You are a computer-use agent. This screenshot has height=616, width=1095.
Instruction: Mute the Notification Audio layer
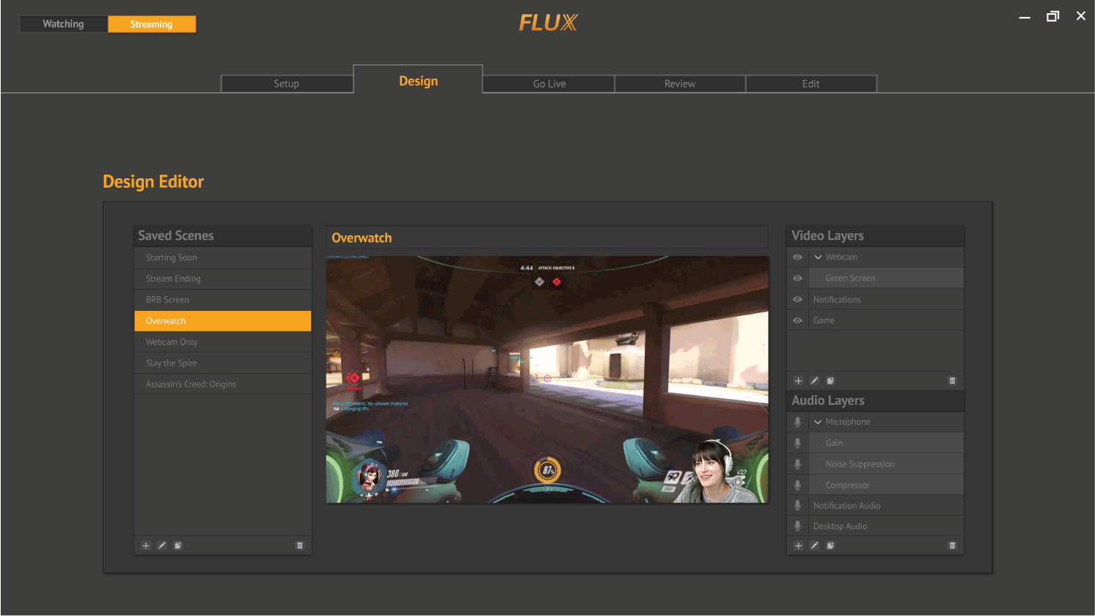[797, 506]
